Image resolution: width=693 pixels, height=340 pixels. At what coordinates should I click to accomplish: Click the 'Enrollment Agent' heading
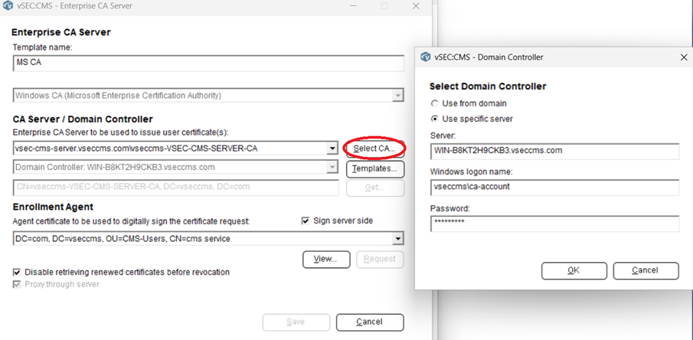pos(53,207)
